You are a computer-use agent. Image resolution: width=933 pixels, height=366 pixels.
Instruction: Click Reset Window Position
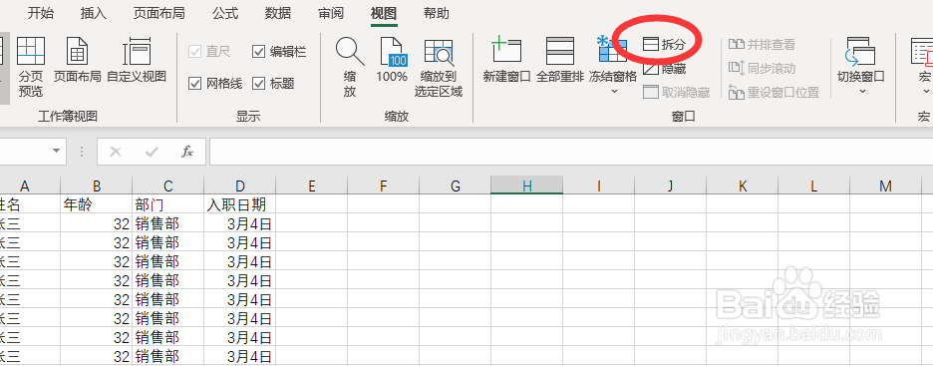[x=774, y=92]
